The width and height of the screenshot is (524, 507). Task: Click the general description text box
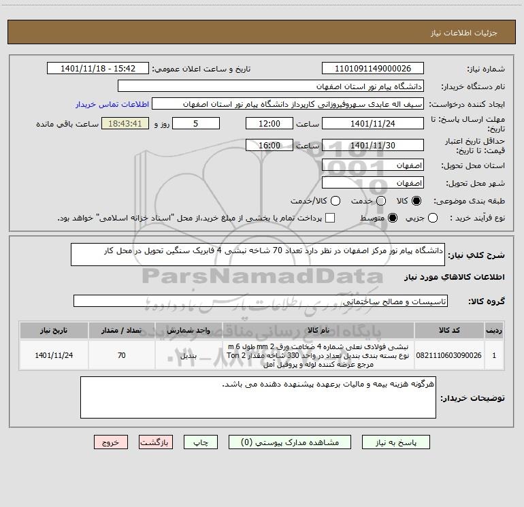tap(258, 255)
